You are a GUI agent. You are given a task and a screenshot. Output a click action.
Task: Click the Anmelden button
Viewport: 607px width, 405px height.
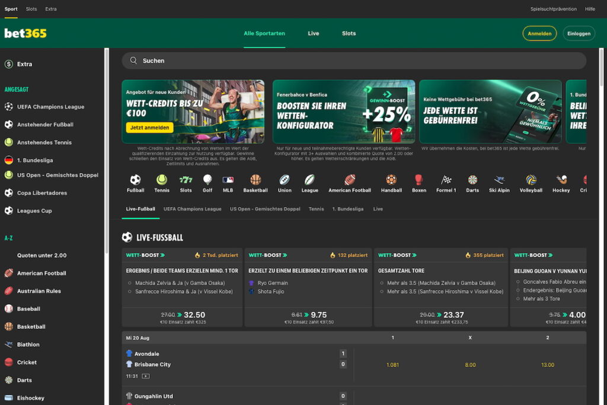[x=539, y=33]
